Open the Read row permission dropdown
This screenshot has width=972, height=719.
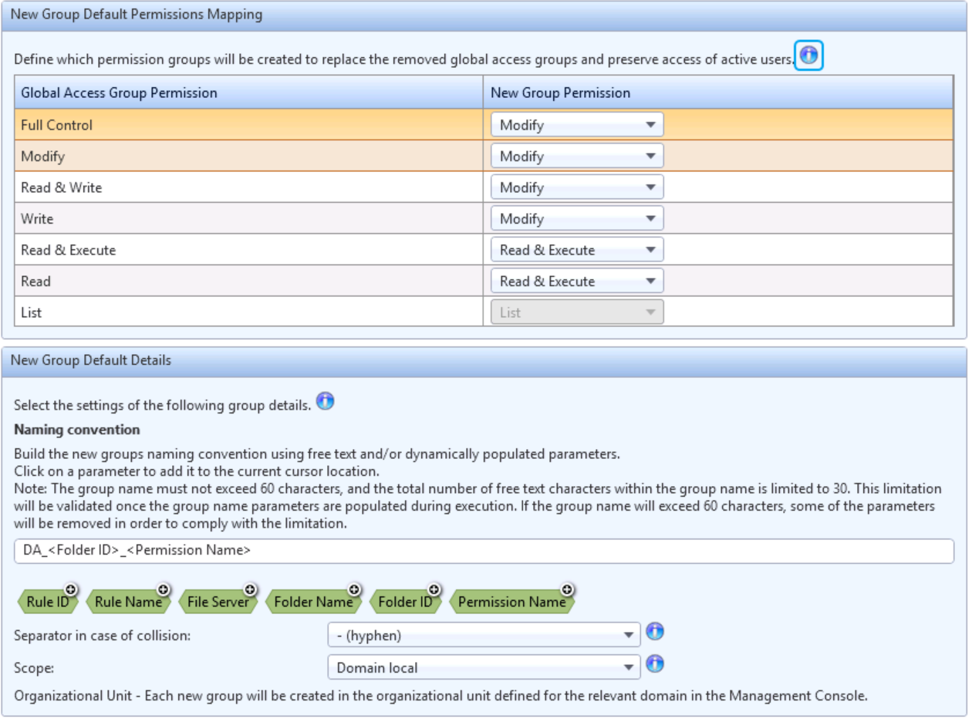pos(577,282)
